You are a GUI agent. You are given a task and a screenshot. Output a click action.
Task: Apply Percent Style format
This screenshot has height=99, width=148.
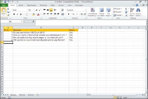(73, 14)
